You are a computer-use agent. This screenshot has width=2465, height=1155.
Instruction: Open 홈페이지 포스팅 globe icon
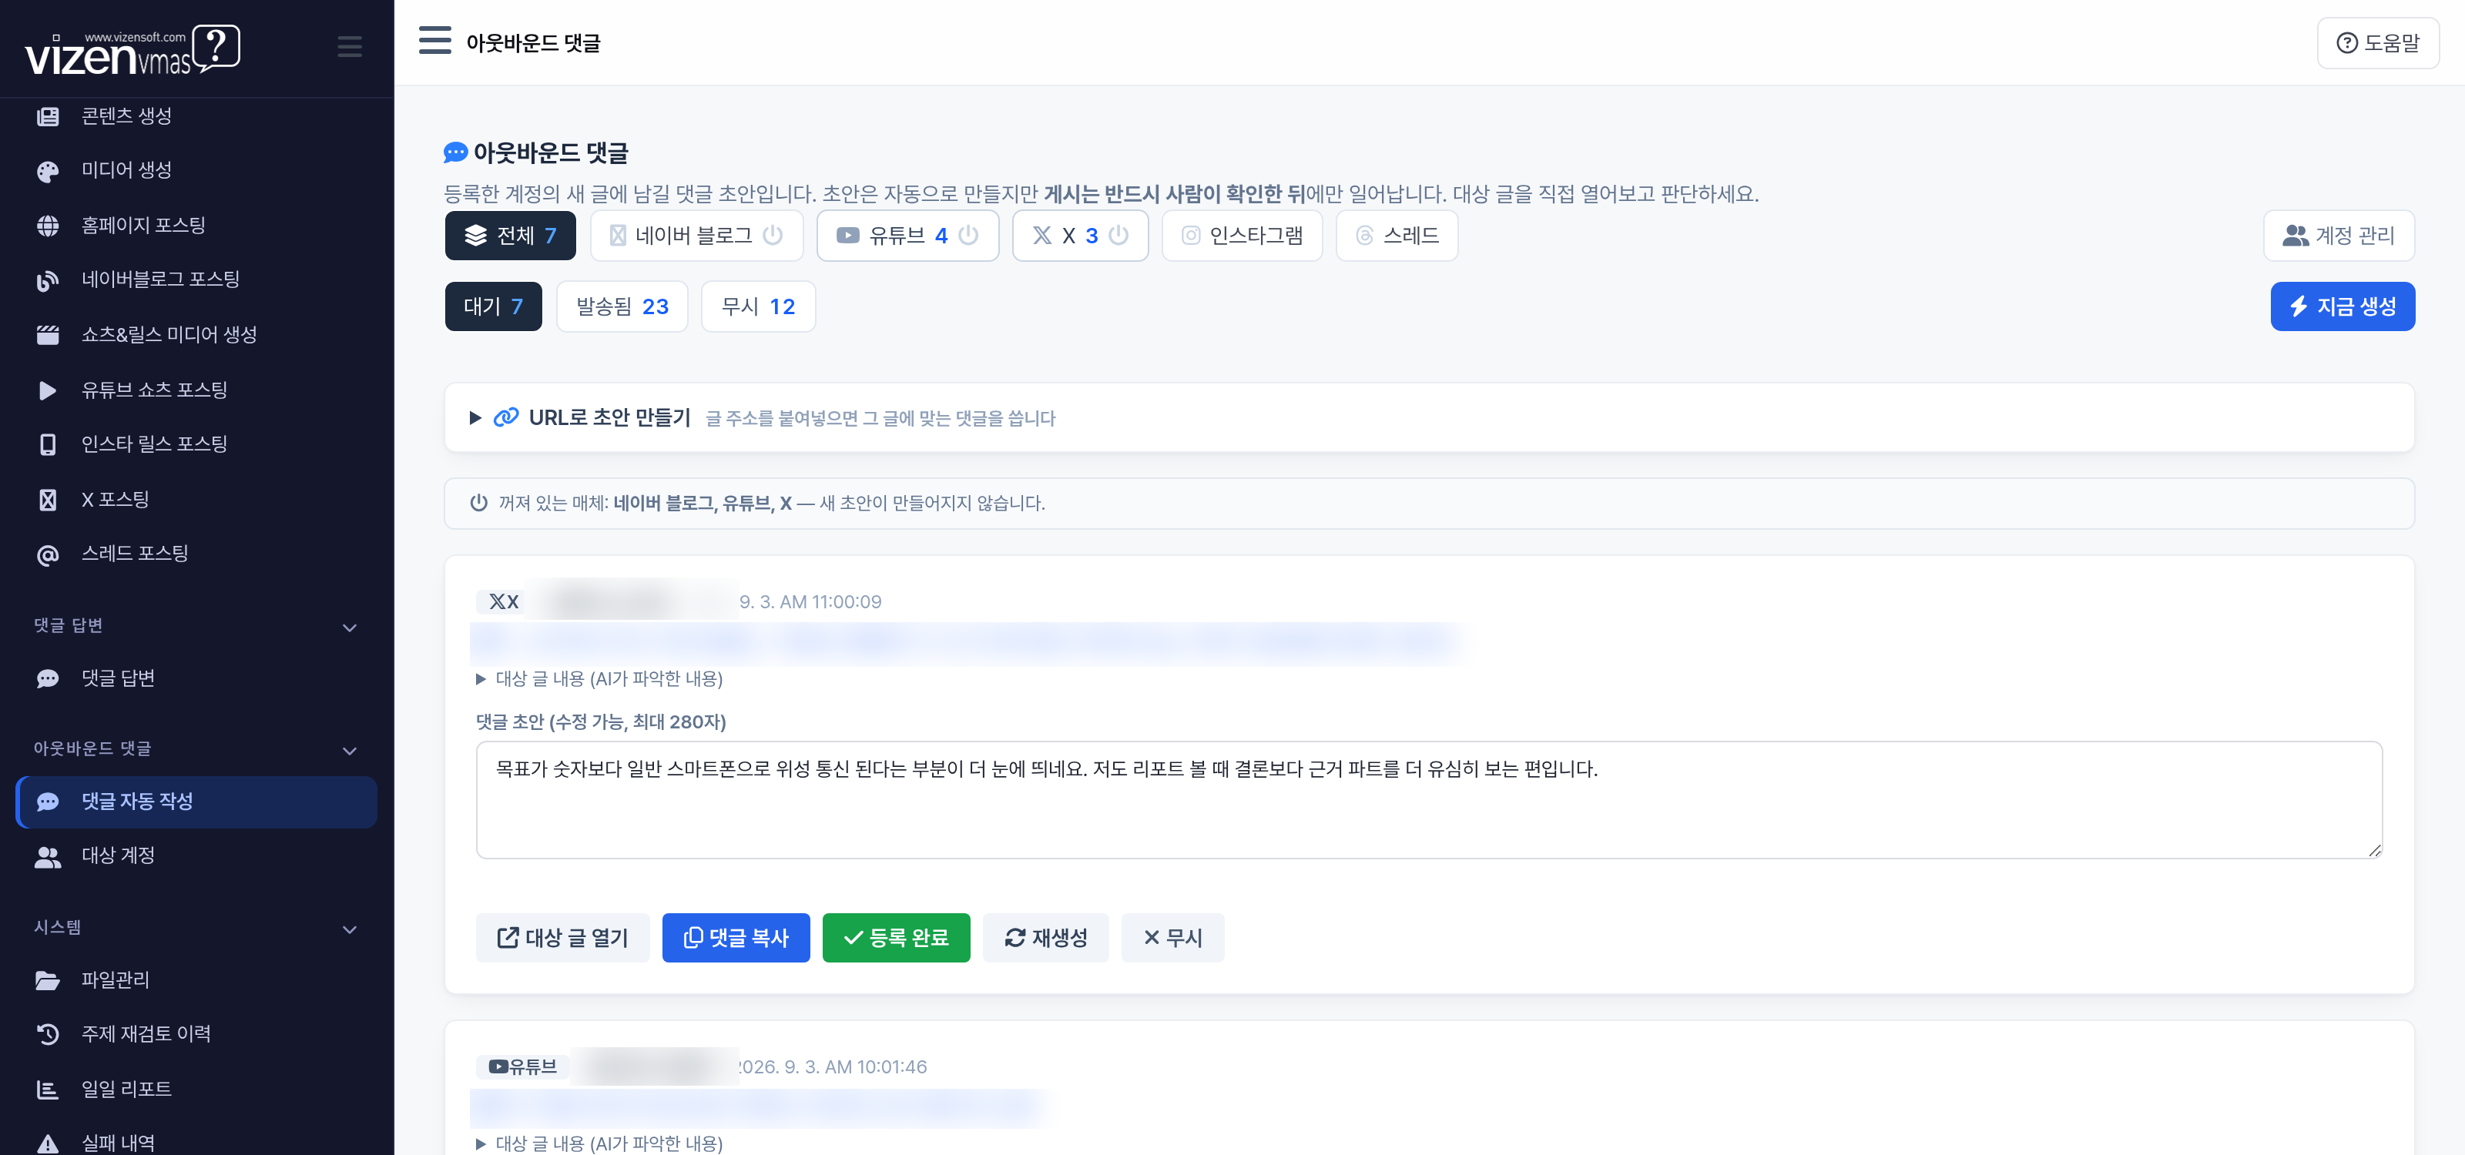click(47, 226)
